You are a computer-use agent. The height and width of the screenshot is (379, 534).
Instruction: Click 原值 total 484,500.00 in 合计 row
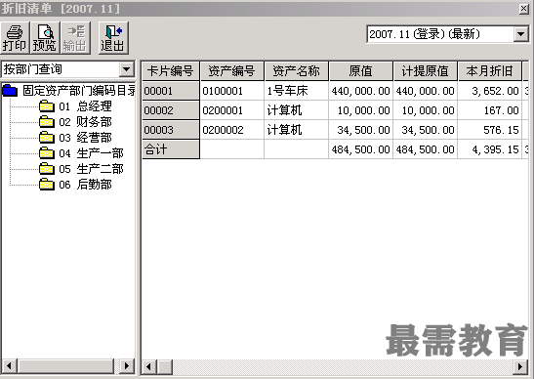point(360,149)
